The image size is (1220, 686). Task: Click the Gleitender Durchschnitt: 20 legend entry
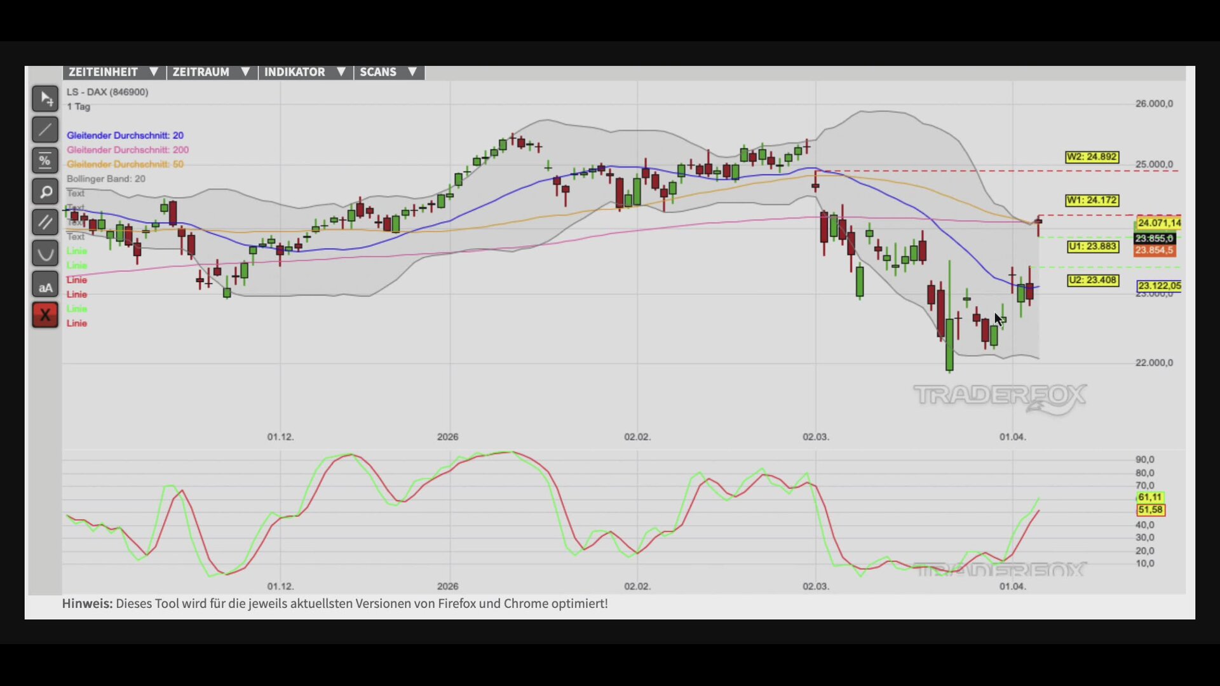tap(125, 135)
